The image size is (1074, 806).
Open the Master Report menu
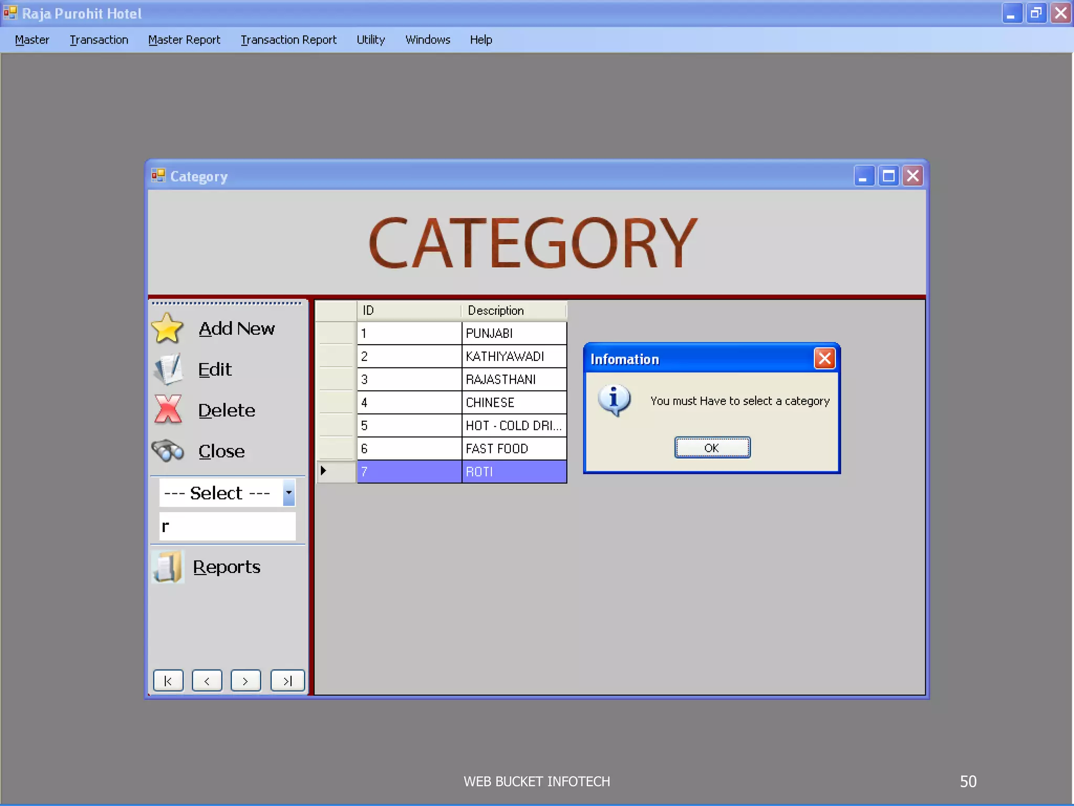[x=184, y=40]
